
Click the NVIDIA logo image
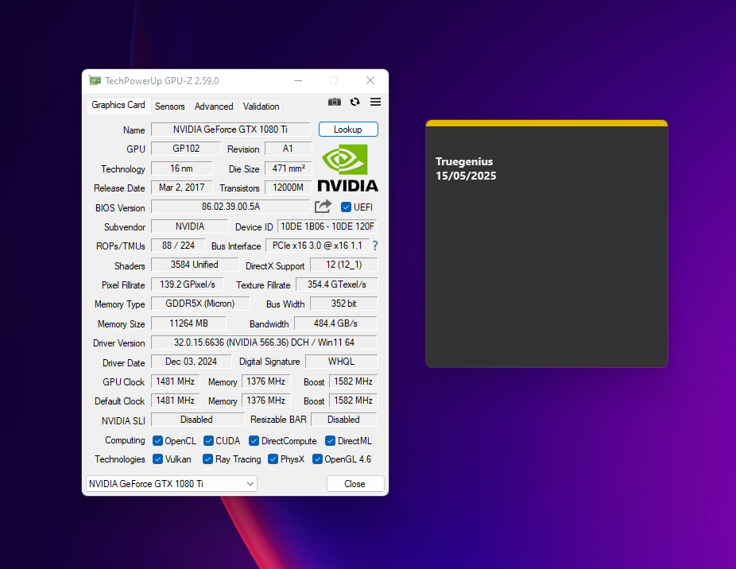[x=347, y=168]
